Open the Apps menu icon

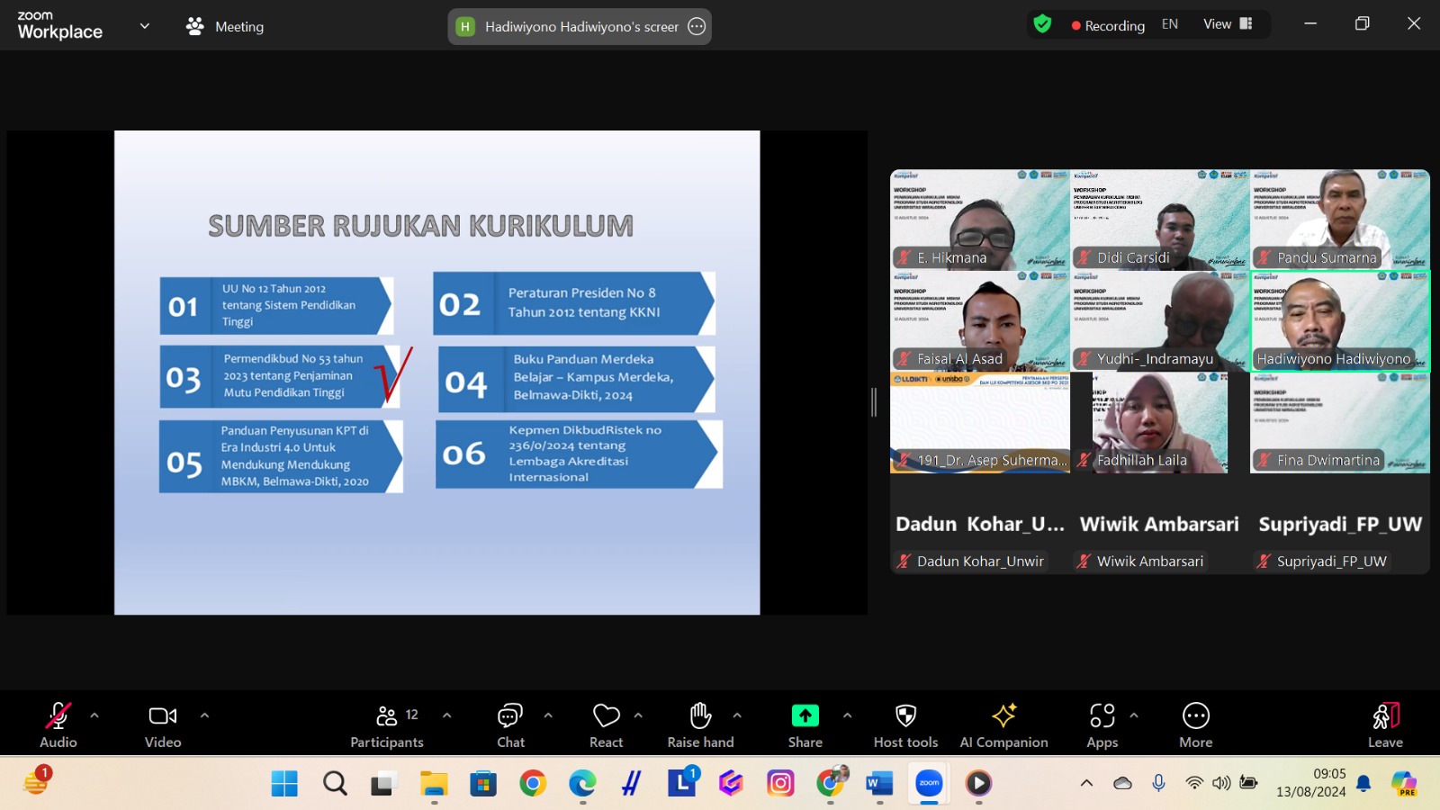[x=1102, y=724]
